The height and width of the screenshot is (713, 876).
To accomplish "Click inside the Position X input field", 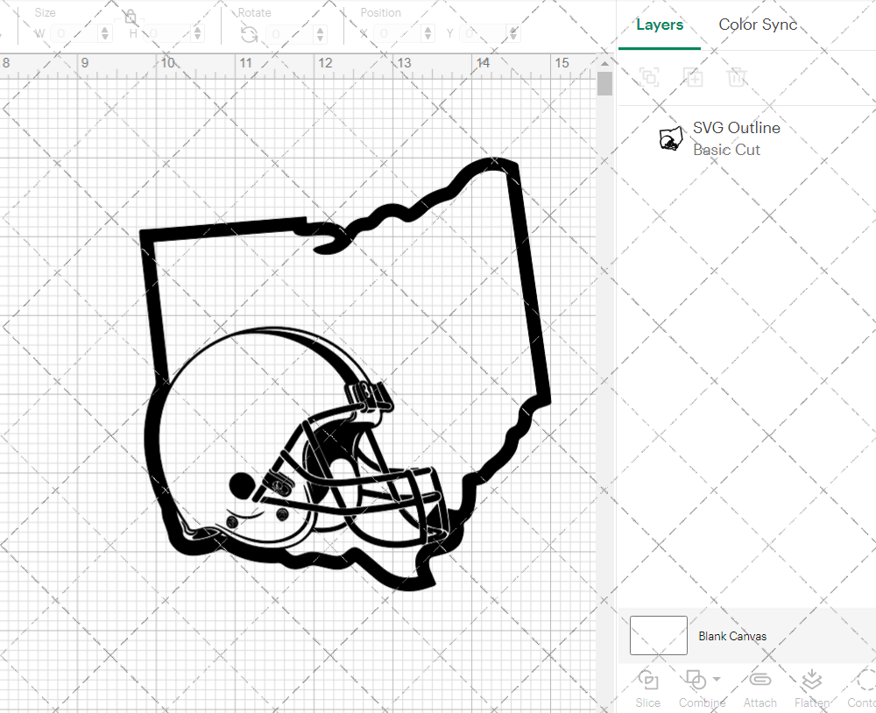I will click(x=394, y=33).
